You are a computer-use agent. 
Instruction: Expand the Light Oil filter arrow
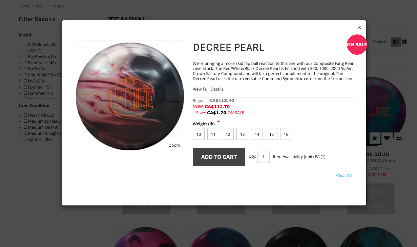20,139
